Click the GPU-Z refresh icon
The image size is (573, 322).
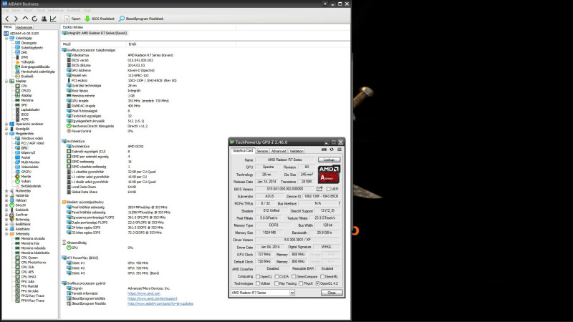[332, 150]
